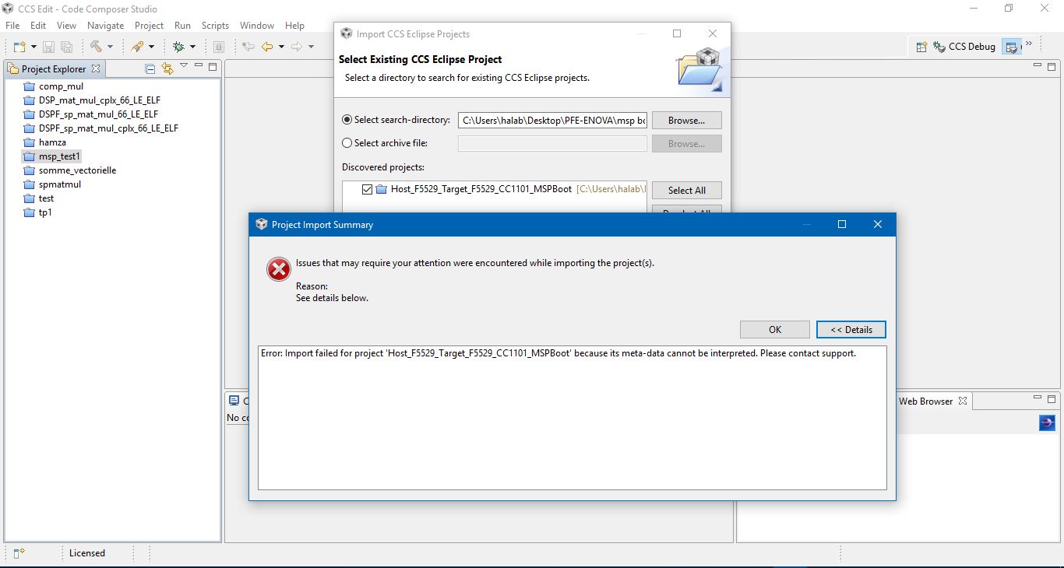Open the Navigate menu
Image resolution: width=1064 pixels, height=568 pixels.
(x=105, y=26)
